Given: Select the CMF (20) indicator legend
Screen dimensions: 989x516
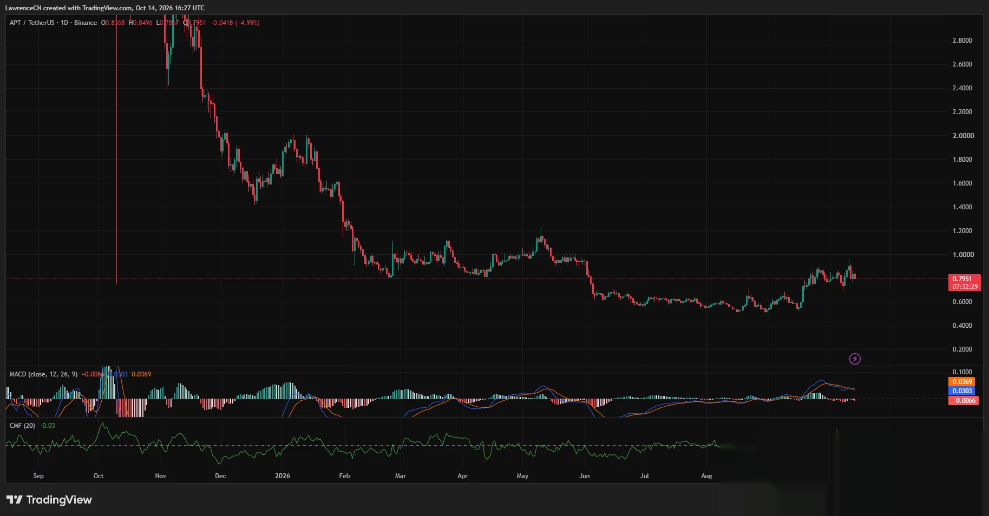Looking at the screenshot, I should pyautogui.click(x=22, y=426).
